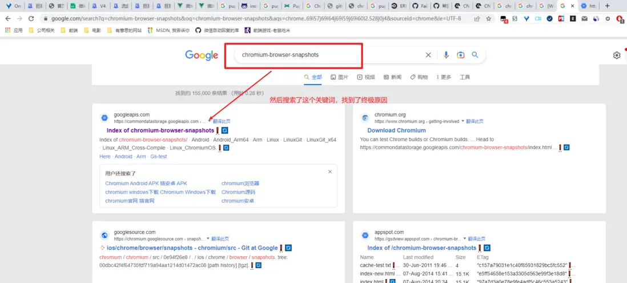Screen dimensions: 627x283
Task: Open the 前端 bookmark folder
Action: tap(69, 30)
